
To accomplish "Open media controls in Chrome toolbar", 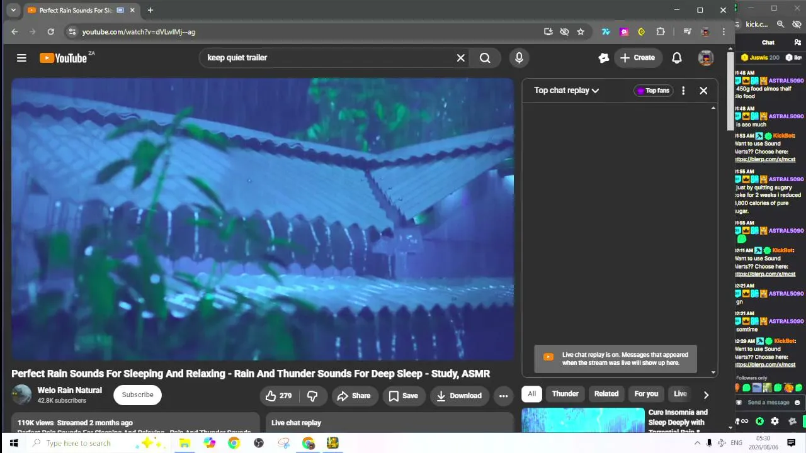I will tap(687, 31).
